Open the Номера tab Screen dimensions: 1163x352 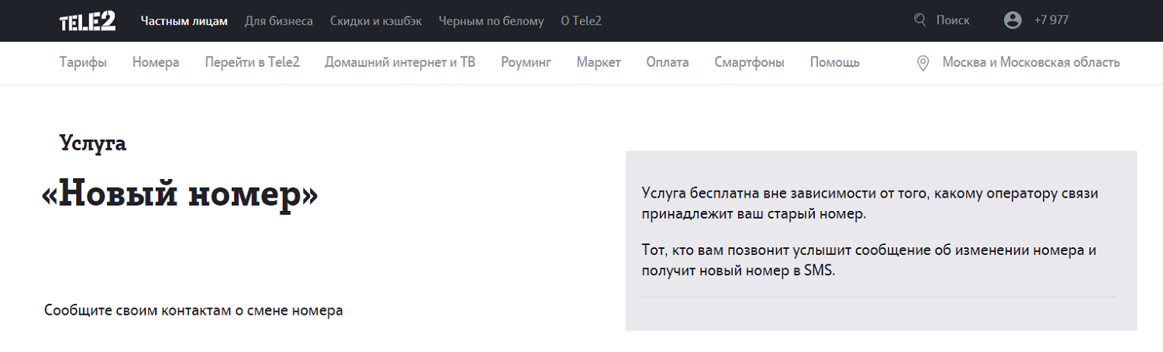pos(156,63)
